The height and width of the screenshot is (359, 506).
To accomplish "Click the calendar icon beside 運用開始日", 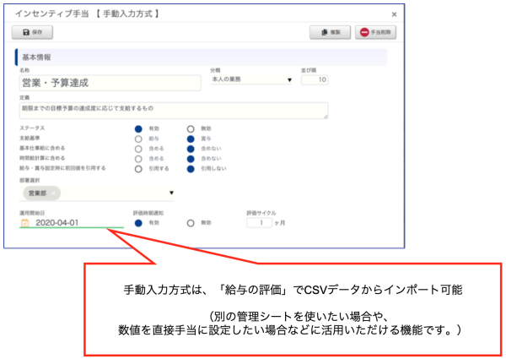I will coord(24,223).
